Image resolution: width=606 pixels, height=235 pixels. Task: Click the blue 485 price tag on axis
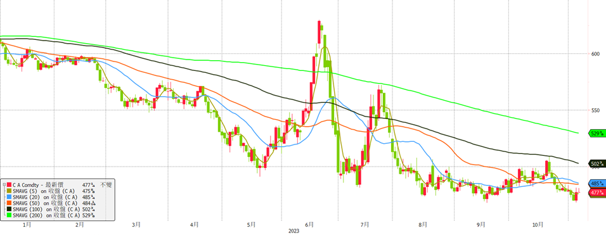coord(597,183)
